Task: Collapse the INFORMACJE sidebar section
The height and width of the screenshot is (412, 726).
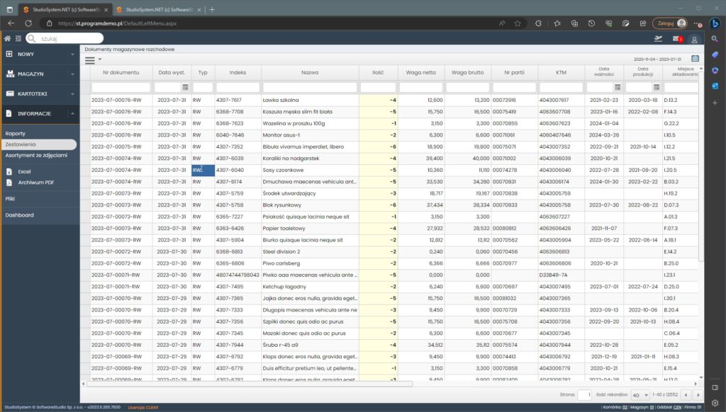Action: coord(72,113)
